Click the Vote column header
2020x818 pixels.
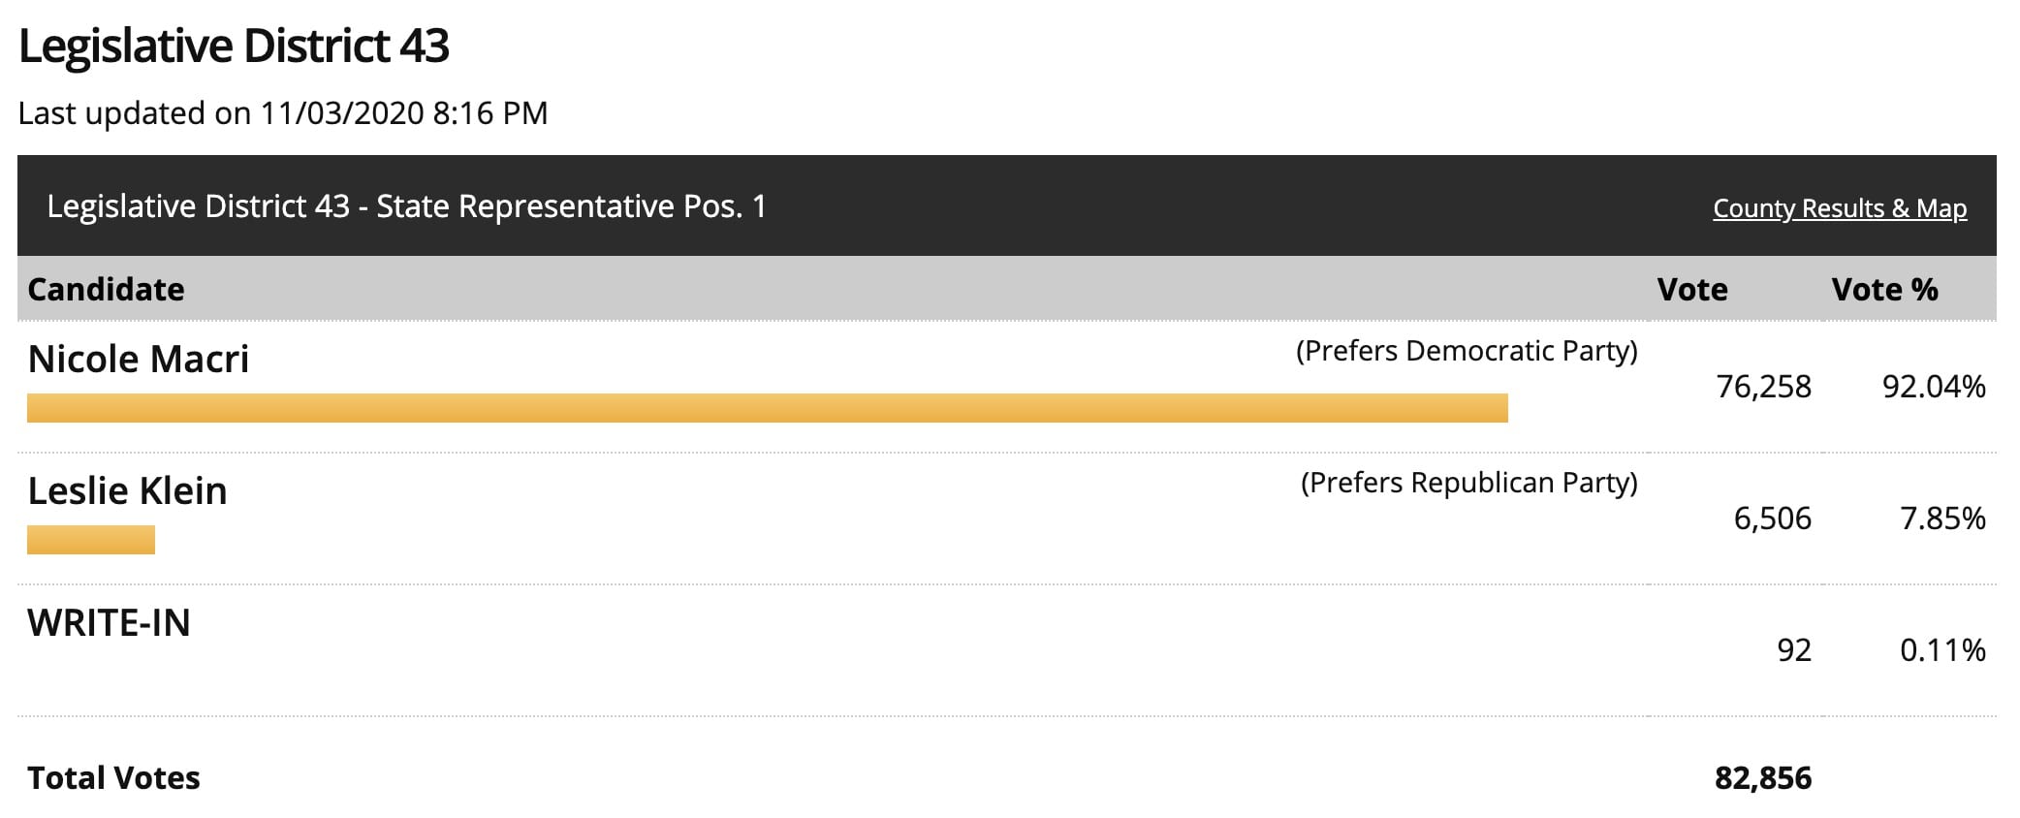pos(1691,289)
